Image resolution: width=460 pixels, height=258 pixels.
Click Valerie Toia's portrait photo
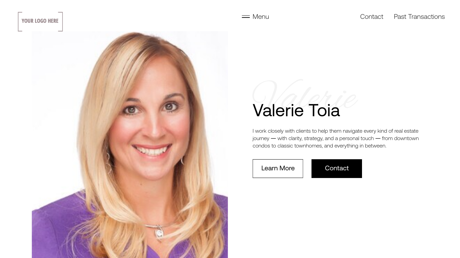[130, 144]
